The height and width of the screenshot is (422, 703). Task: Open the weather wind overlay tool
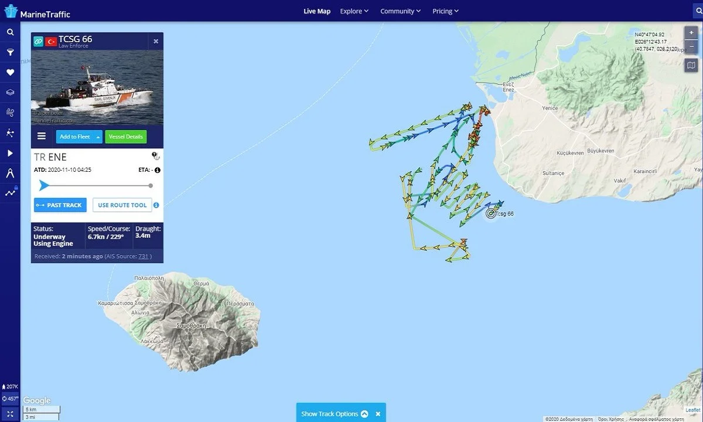coord(10,112)
